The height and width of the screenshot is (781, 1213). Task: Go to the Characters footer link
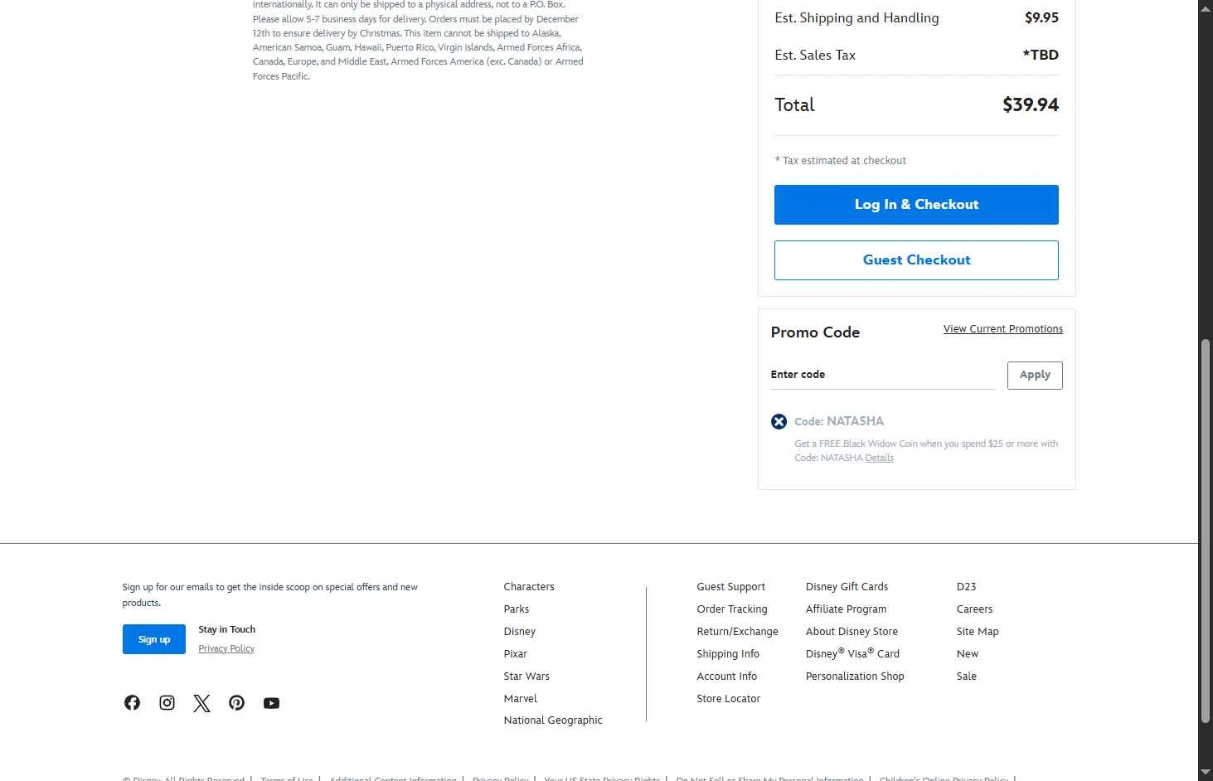click(x=529, y=586)
